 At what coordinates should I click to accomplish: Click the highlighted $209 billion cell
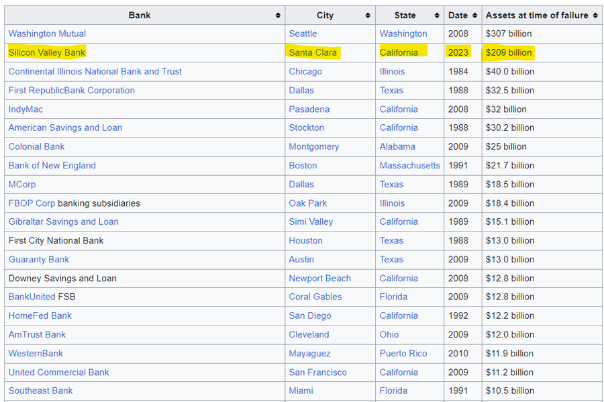tap(508, 52)
